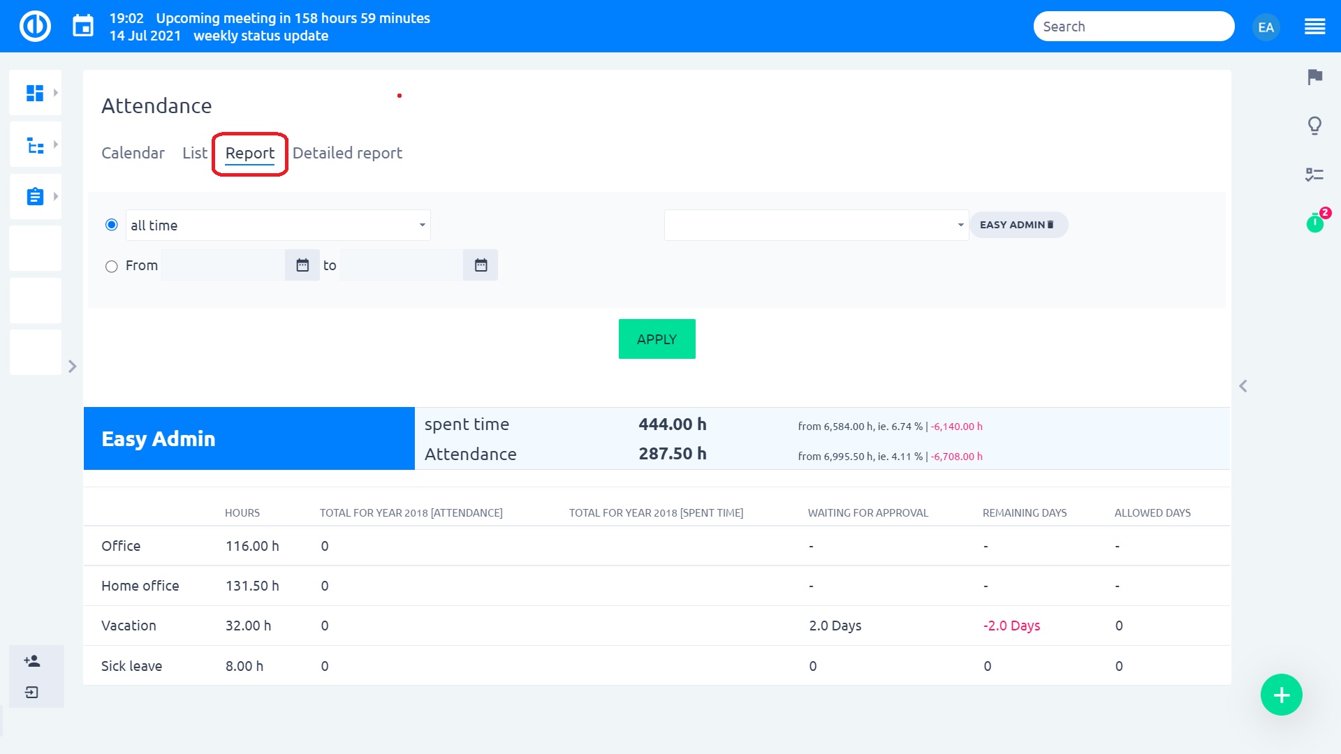Click the add user icon
Screen dimensions: 1341x754
tap(32, 660)
